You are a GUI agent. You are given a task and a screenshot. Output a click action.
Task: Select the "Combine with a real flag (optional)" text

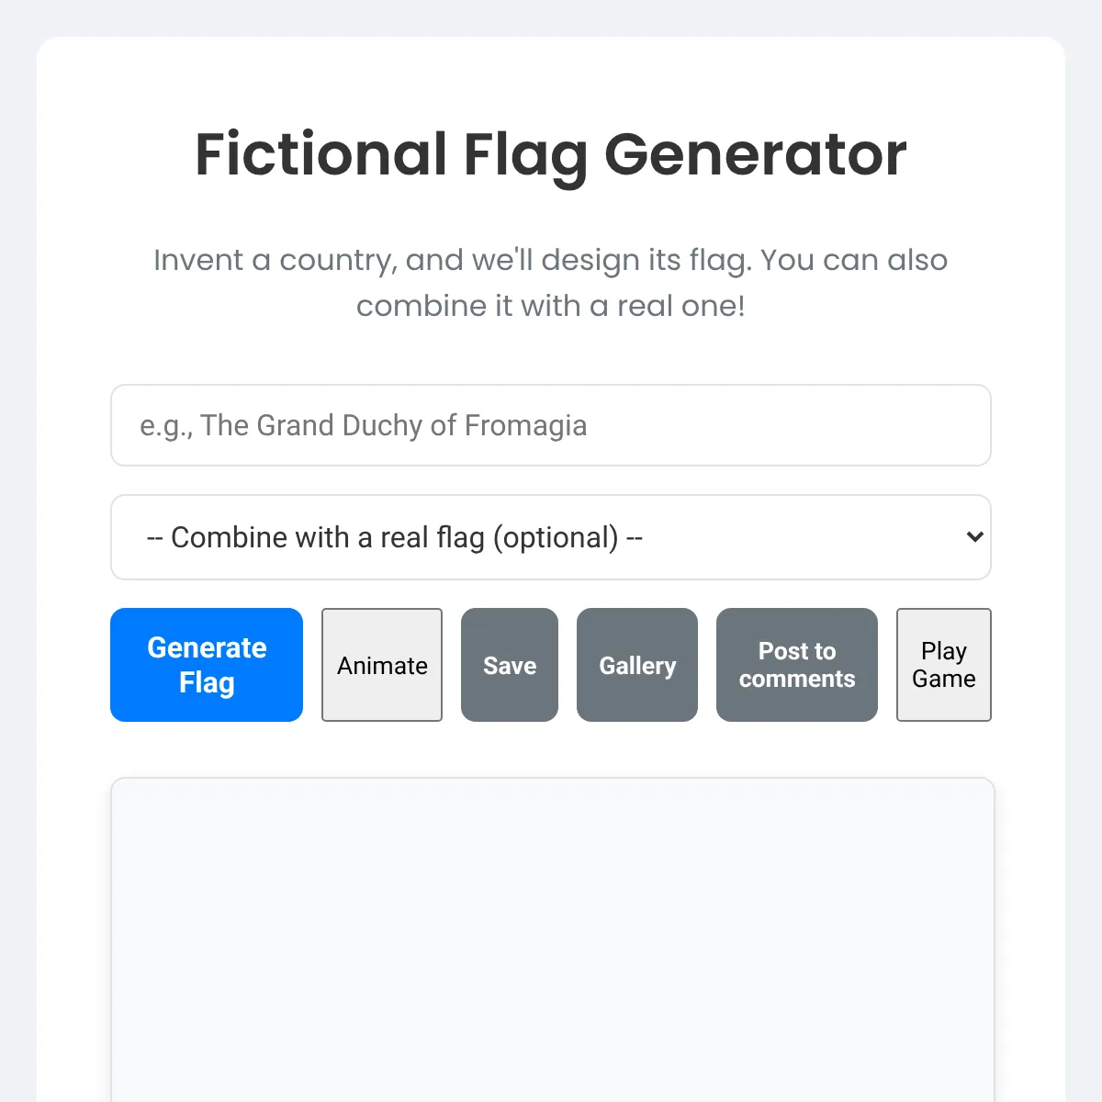point(395,537)
